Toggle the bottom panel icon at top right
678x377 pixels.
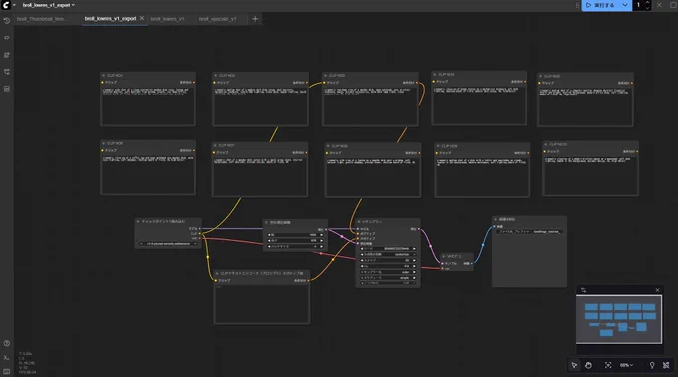point(673,5)
